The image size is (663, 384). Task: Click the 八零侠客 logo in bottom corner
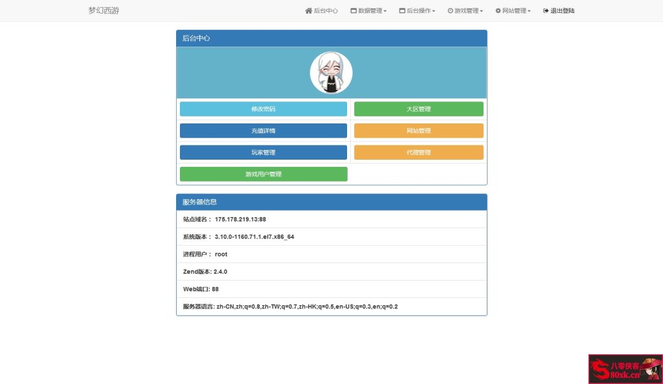click(x=624, y=369)
